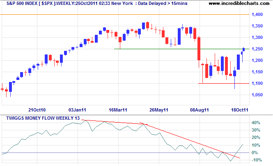Click the long red candle at 08Aug11

pos(199,49)
